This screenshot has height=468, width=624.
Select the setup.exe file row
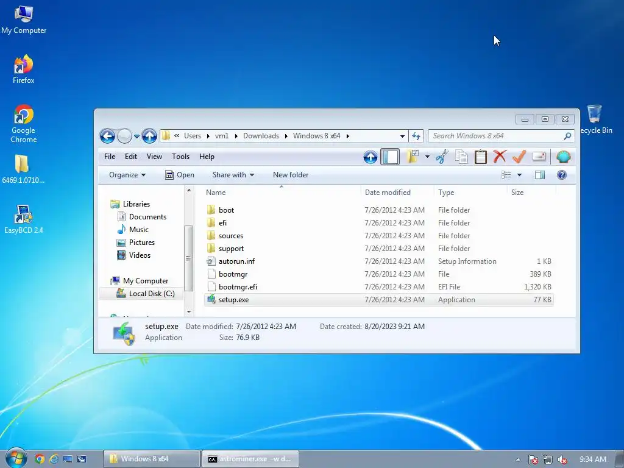click(378, 300)
